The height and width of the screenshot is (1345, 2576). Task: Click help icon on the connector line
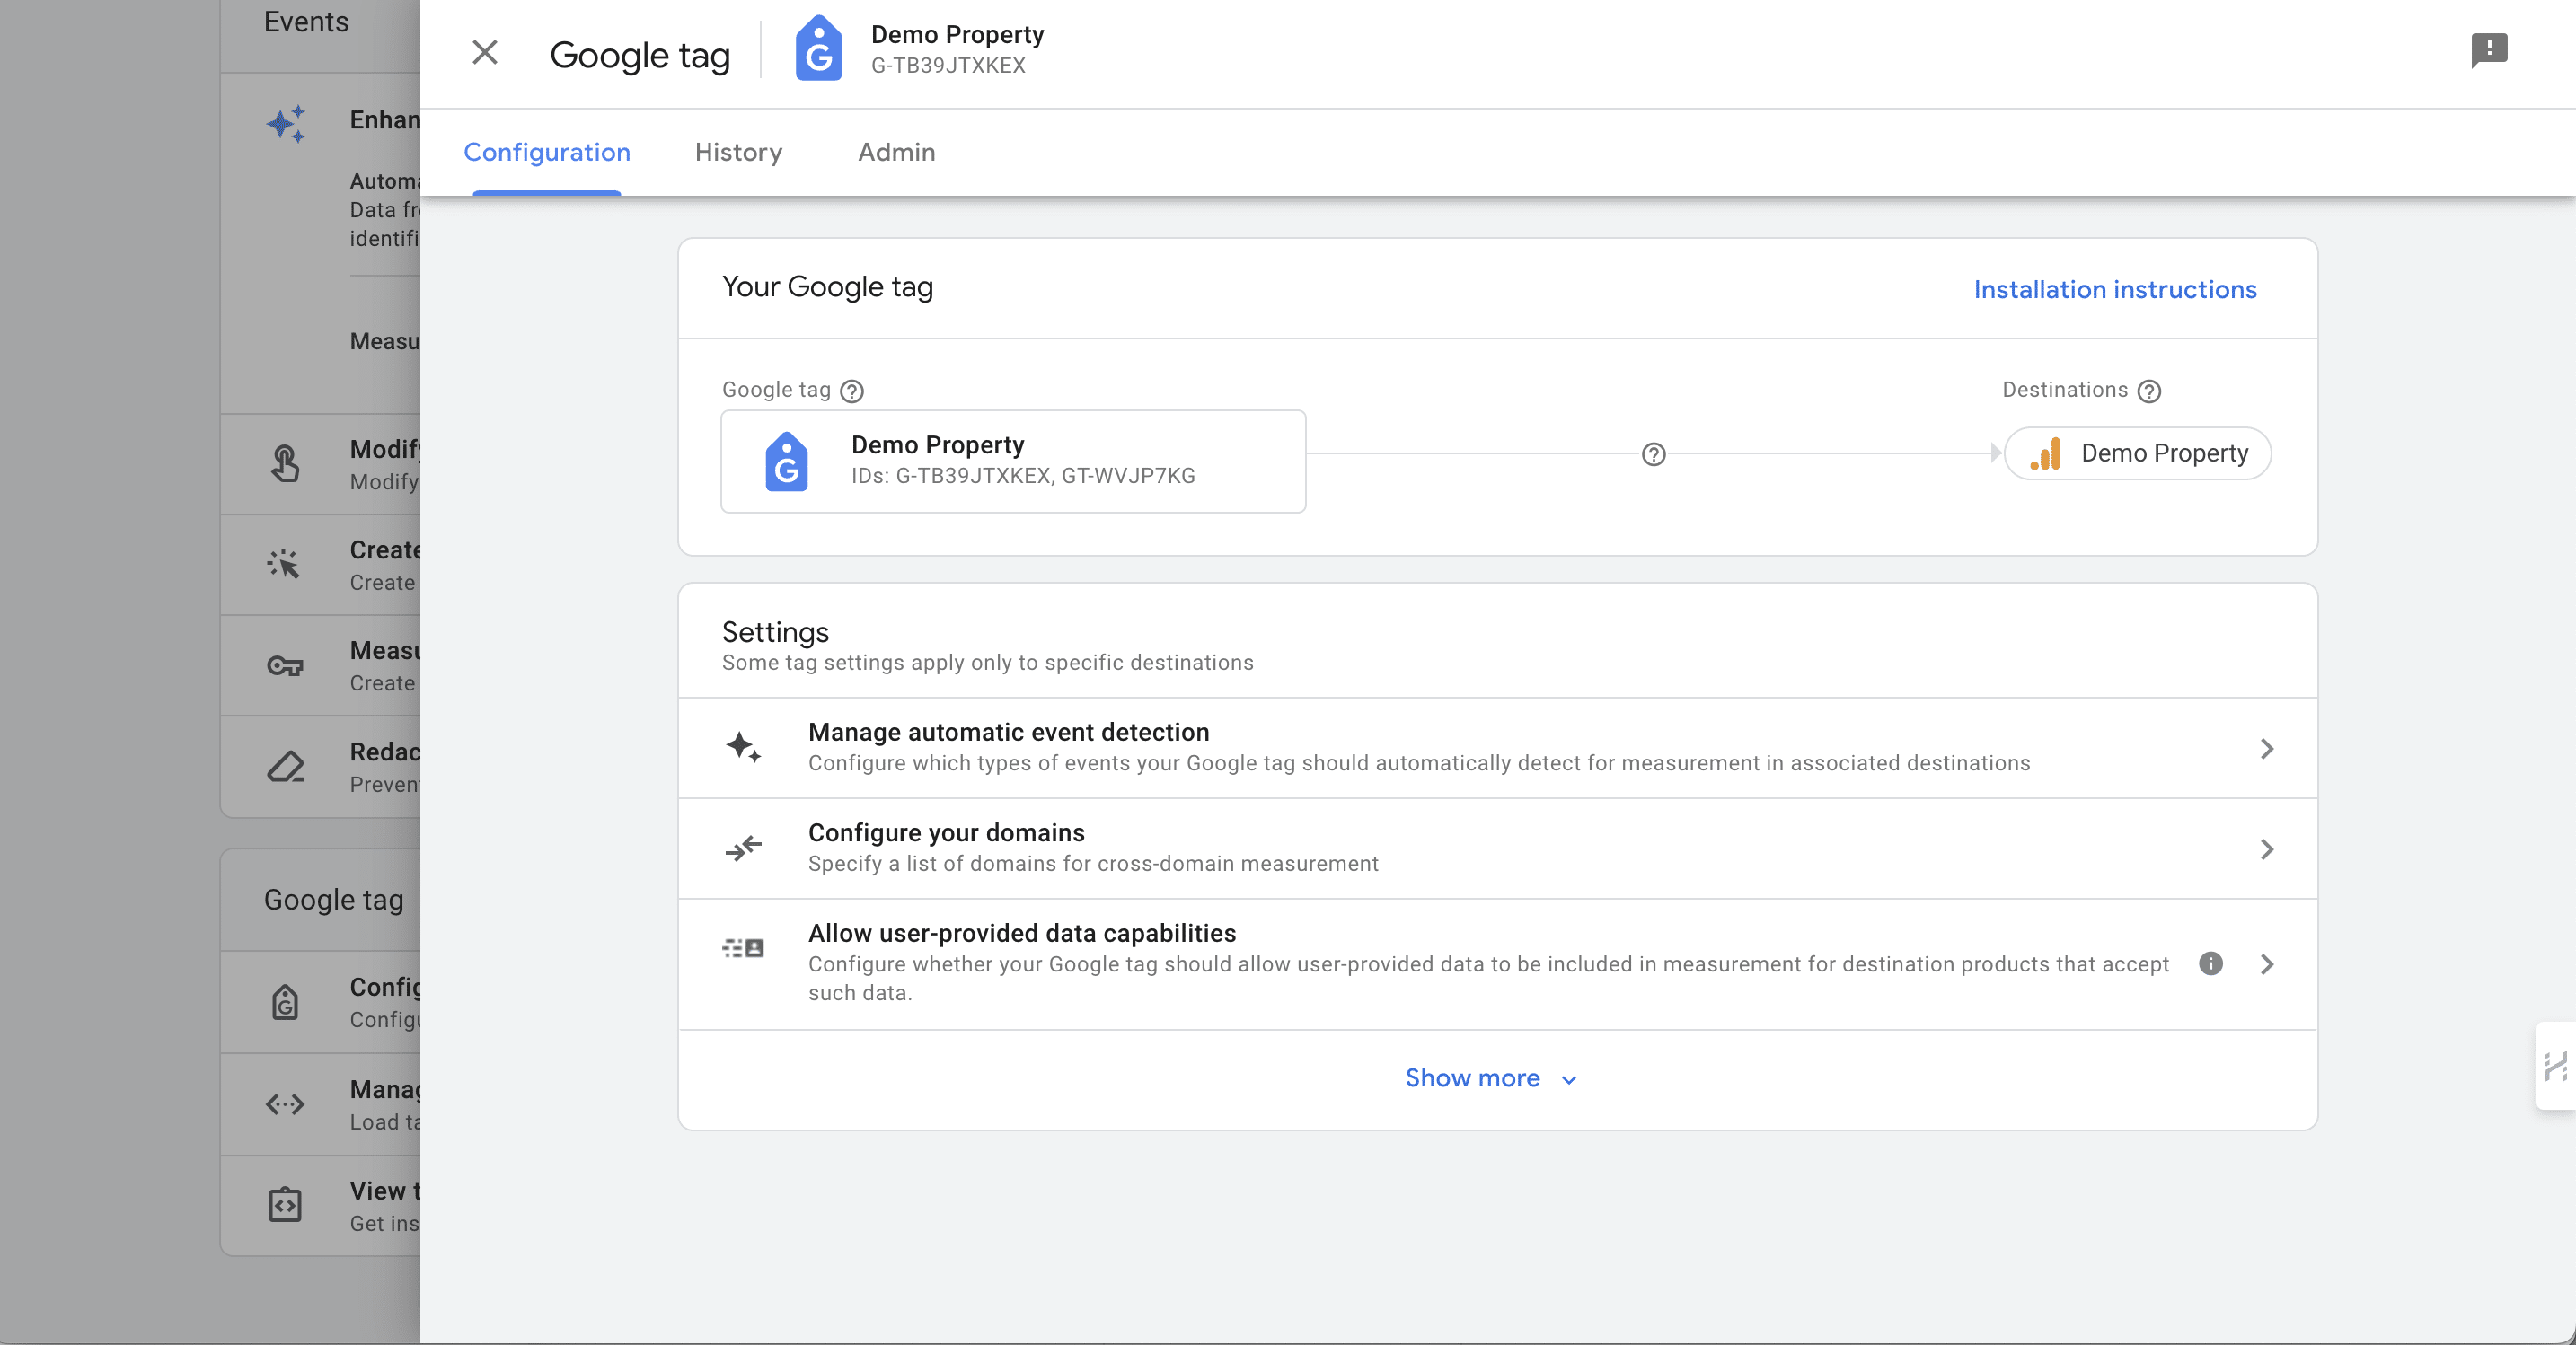[1654, 454]
